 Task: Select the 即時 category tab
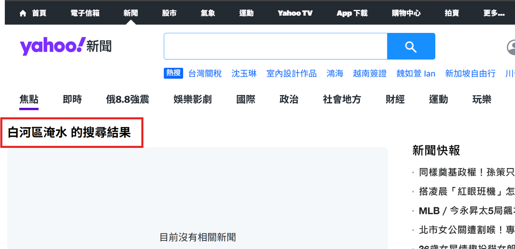[x=72, y=99]
